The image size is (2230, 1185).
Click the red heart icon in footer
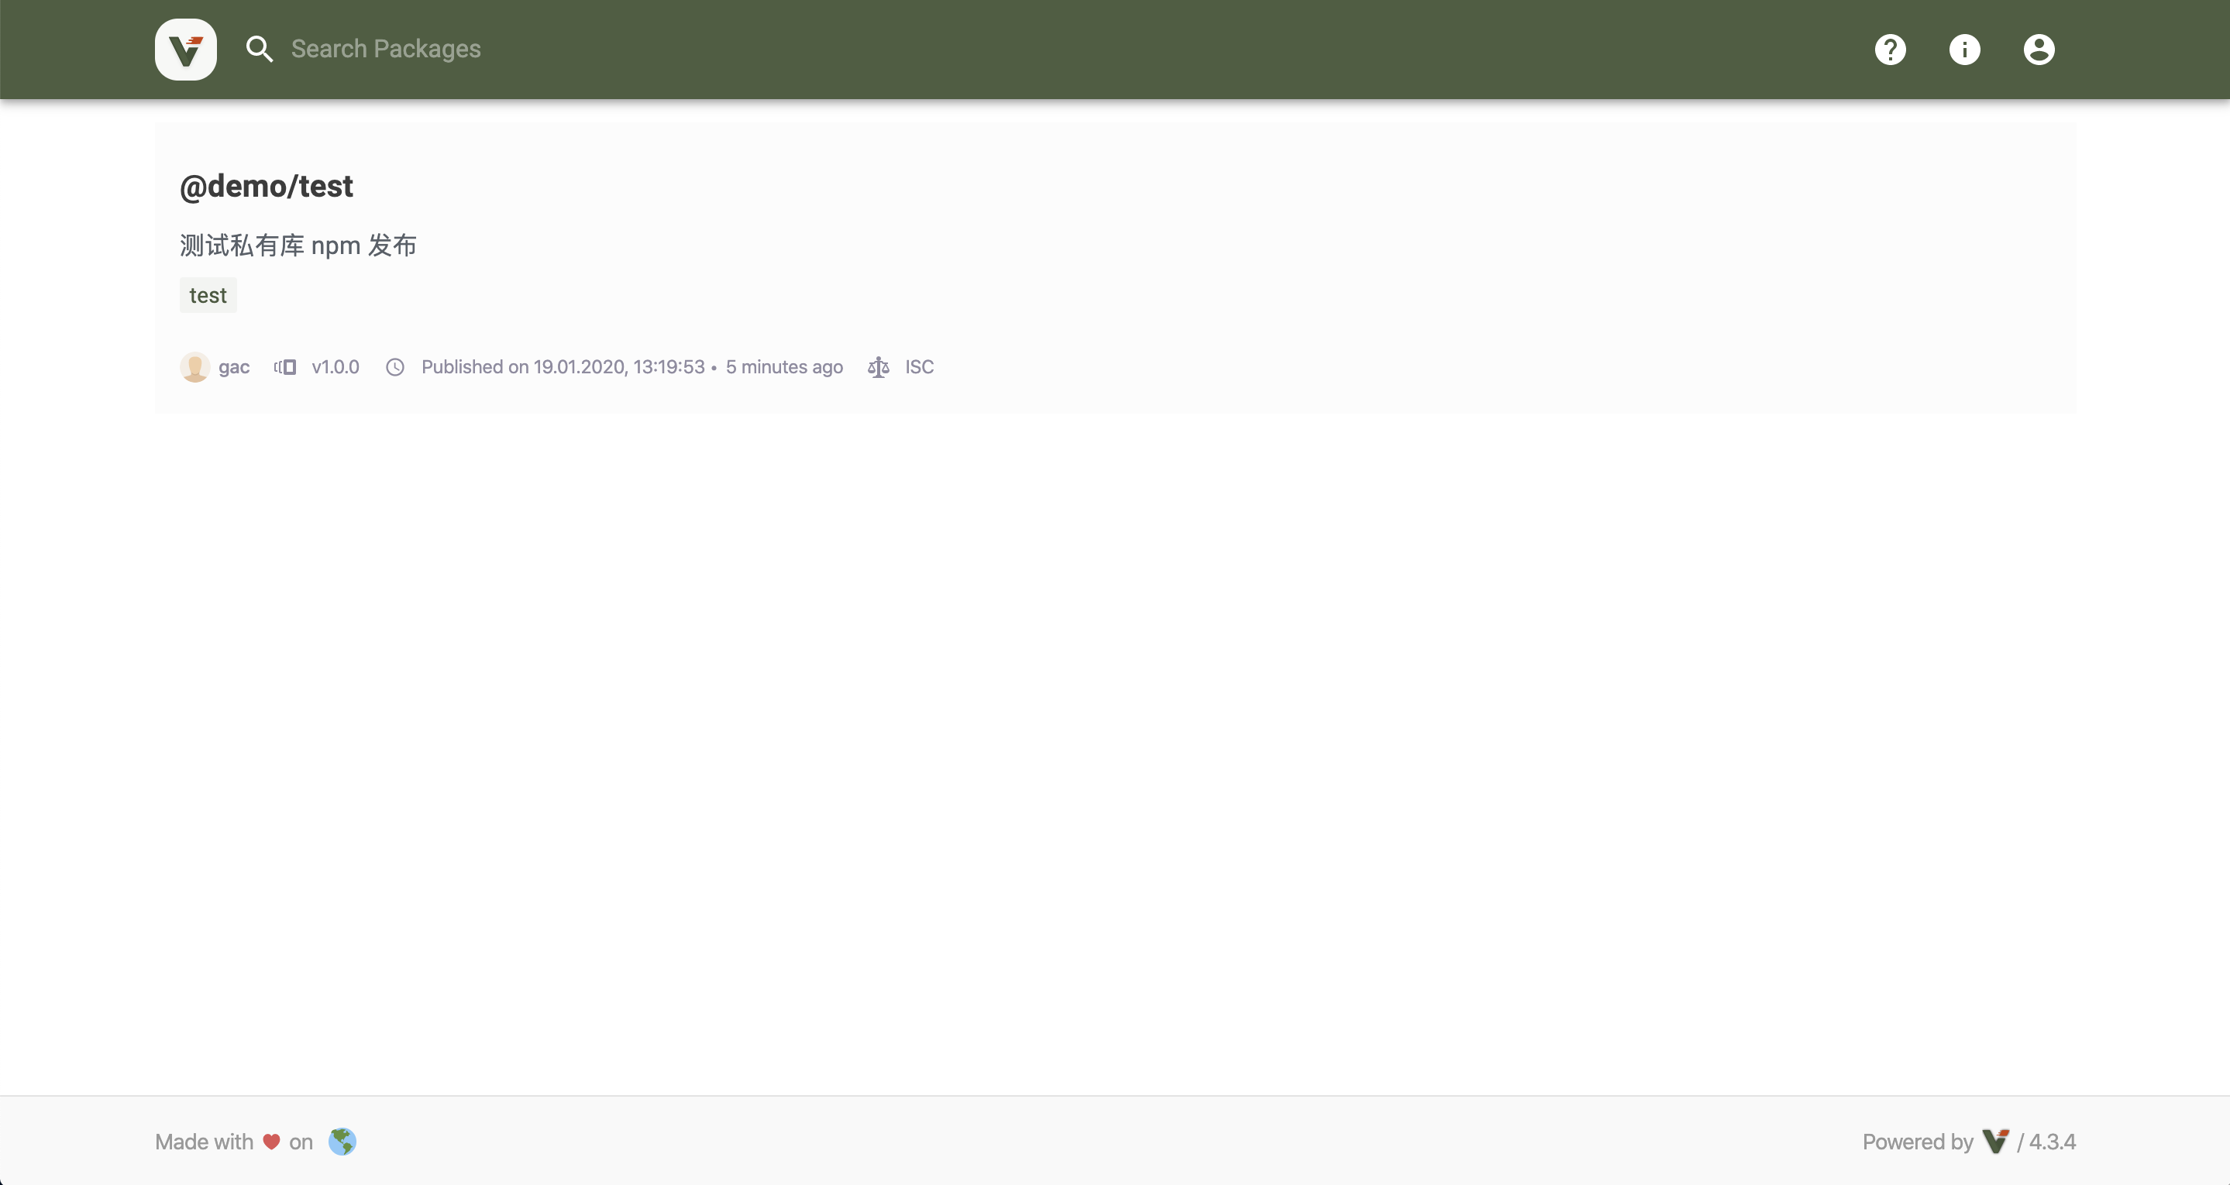[271, 1142]
